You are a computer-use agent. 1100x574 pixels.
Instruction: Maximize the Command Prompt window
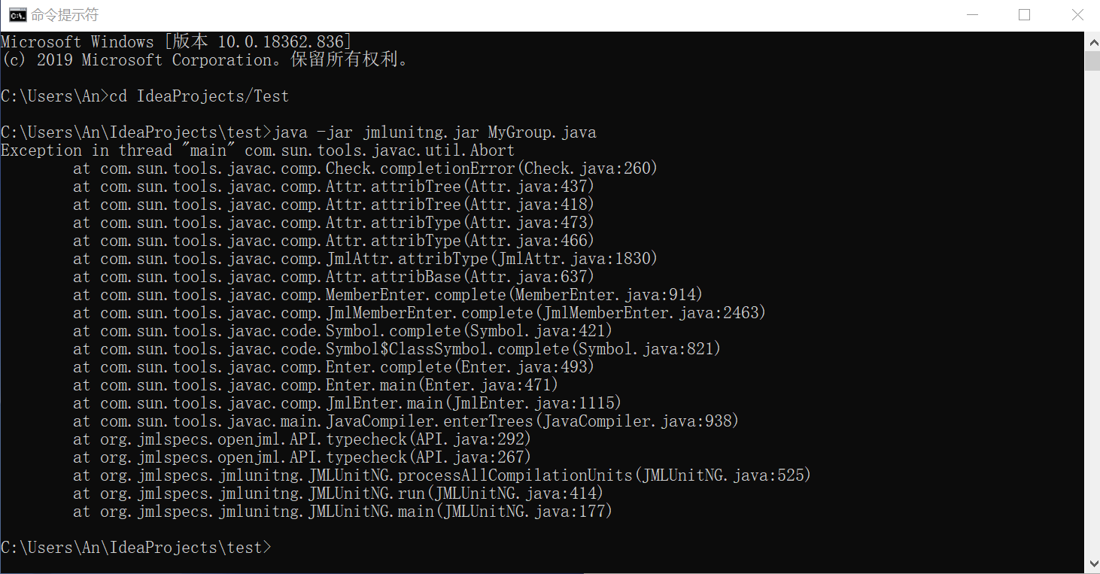click(x=1024, y=15)
